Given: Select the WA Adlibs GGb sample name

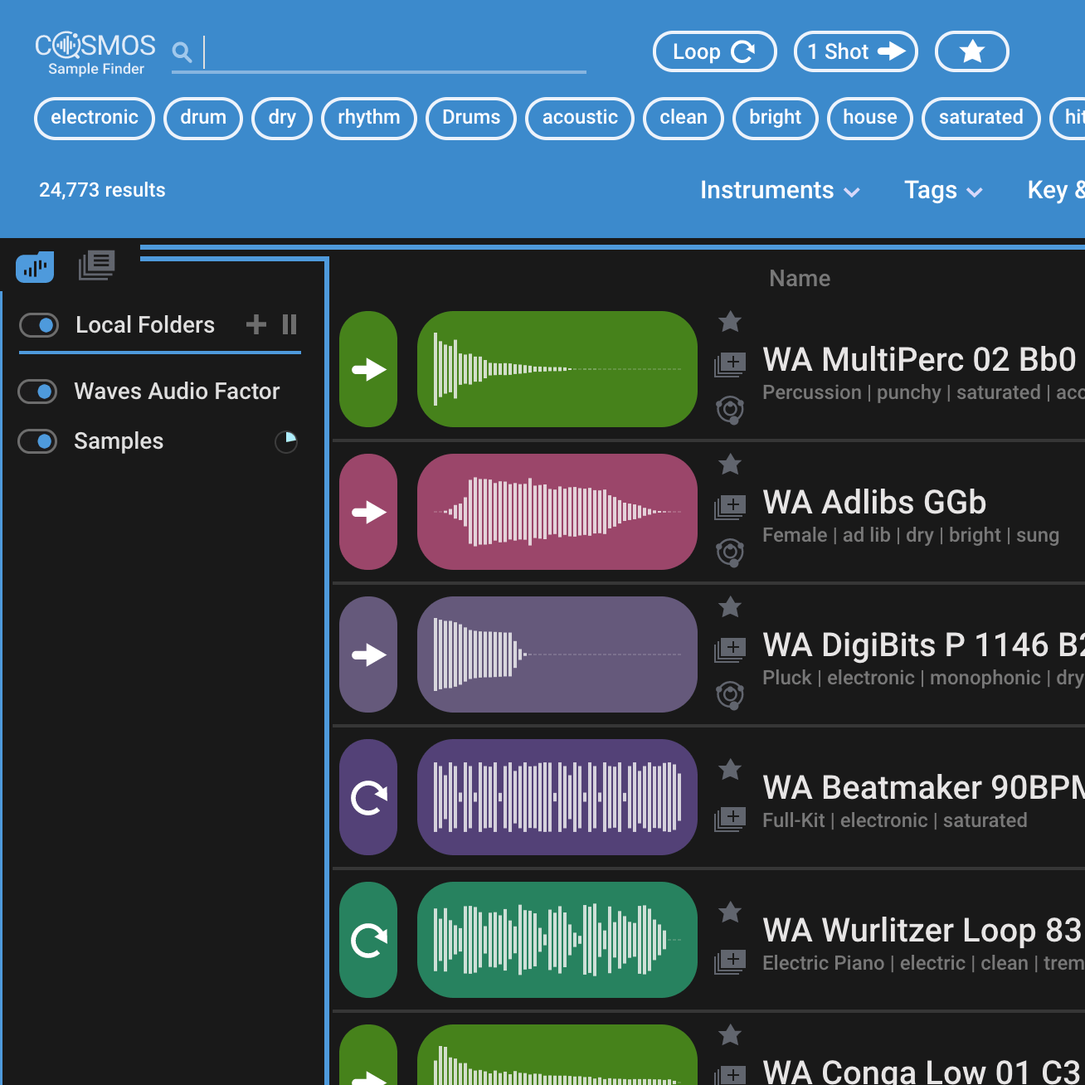Looking at the screenshot, I should pyautogui.click(x=874, y=503).
